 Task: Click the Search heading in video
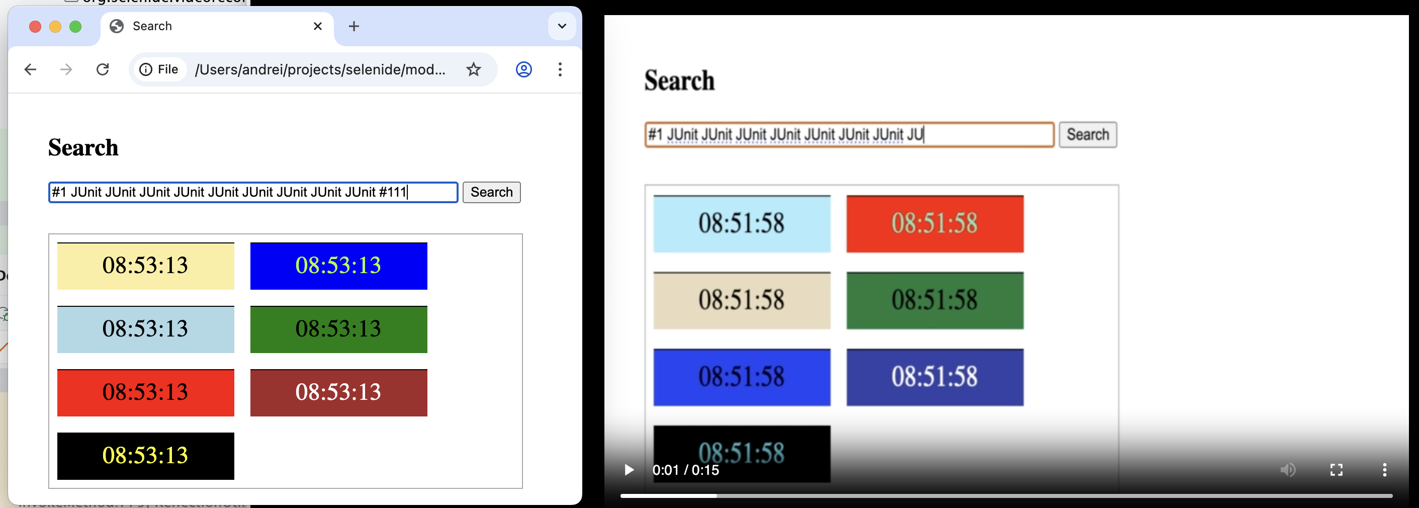tap(680, 80)
